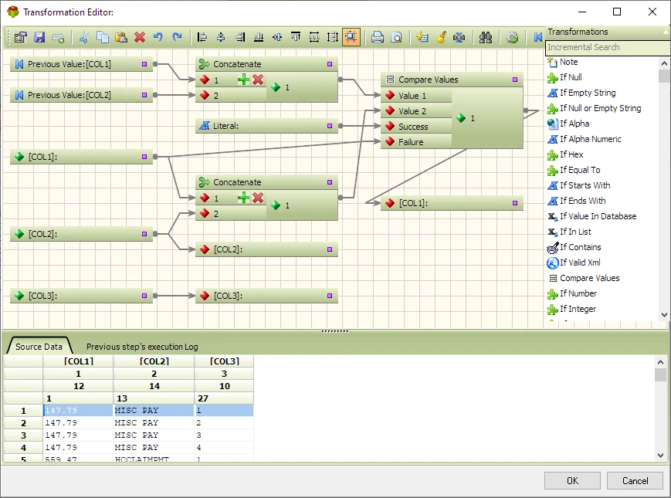
Task: Make selected nodes same width
Action: pyautogui.click(x=314, y=37)
